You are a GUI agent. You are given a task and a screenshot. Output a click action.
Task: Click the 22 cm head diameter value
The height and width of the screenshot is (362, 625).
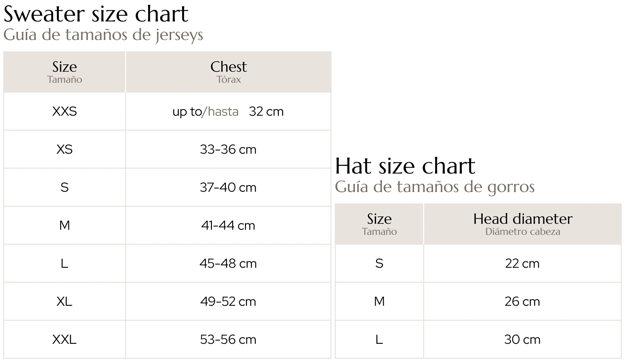[522, 264]
